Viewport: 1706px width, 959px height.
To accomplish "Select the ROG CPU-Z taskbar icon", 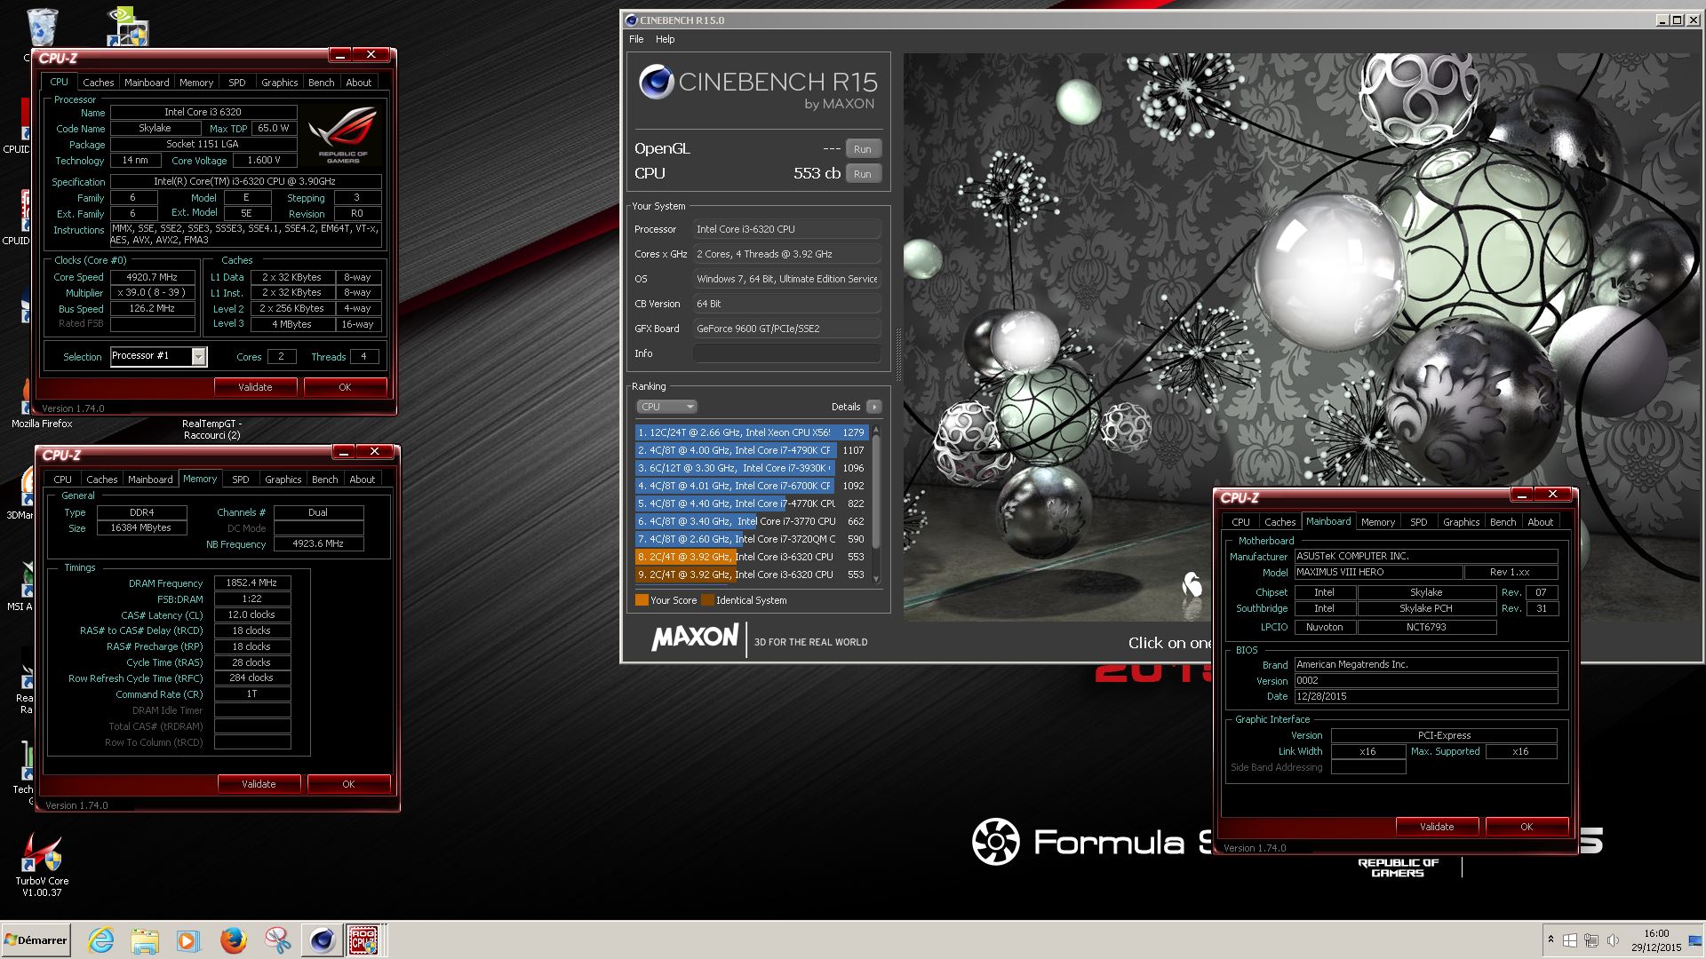I will tap(364, 940).
